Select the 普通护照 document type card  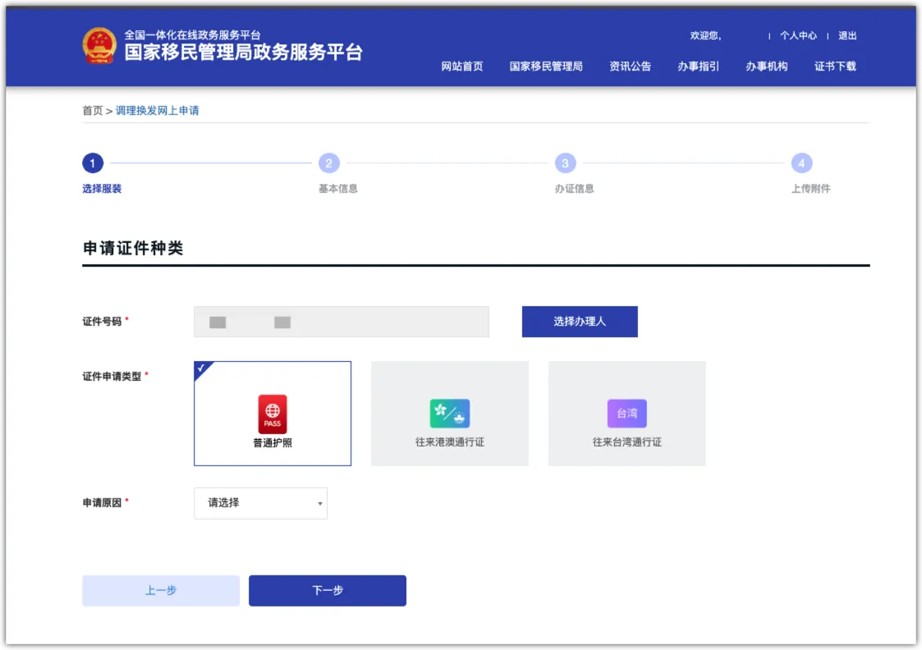click(273, 414)
